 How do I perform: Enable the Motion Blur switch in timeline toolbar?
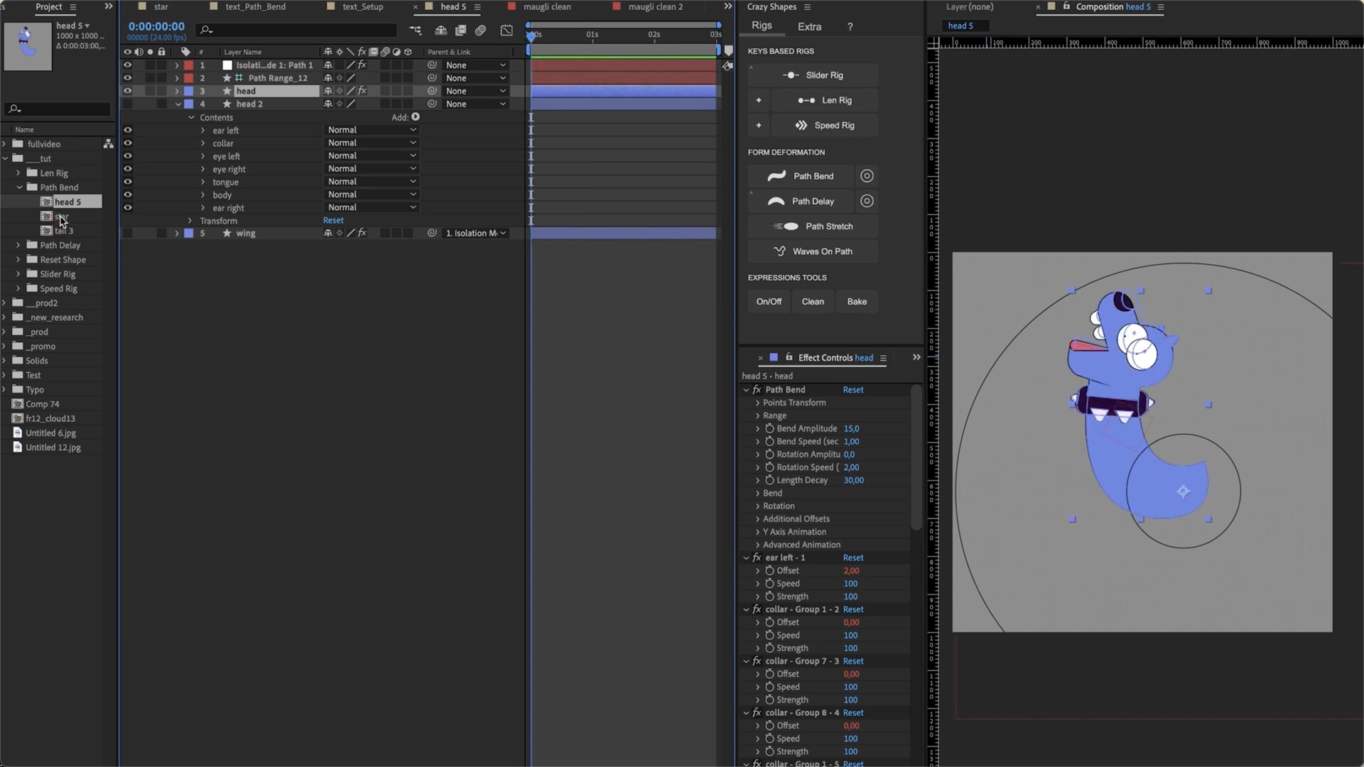click(481, 30)
